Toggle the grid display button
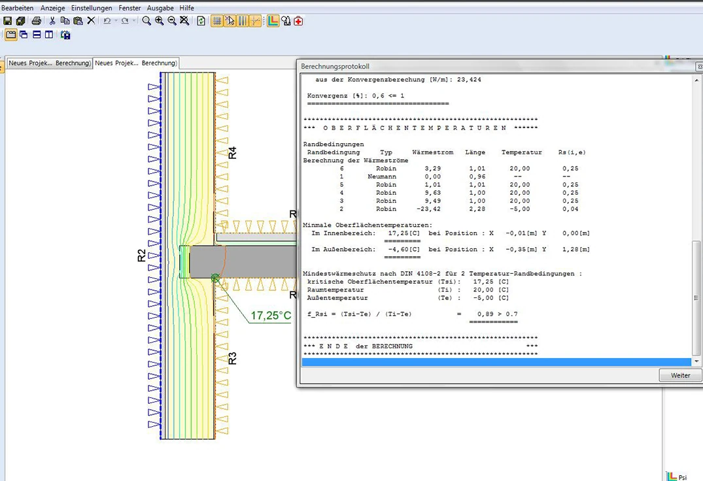Viewport: 703px width, 481px height. point(216,21)
